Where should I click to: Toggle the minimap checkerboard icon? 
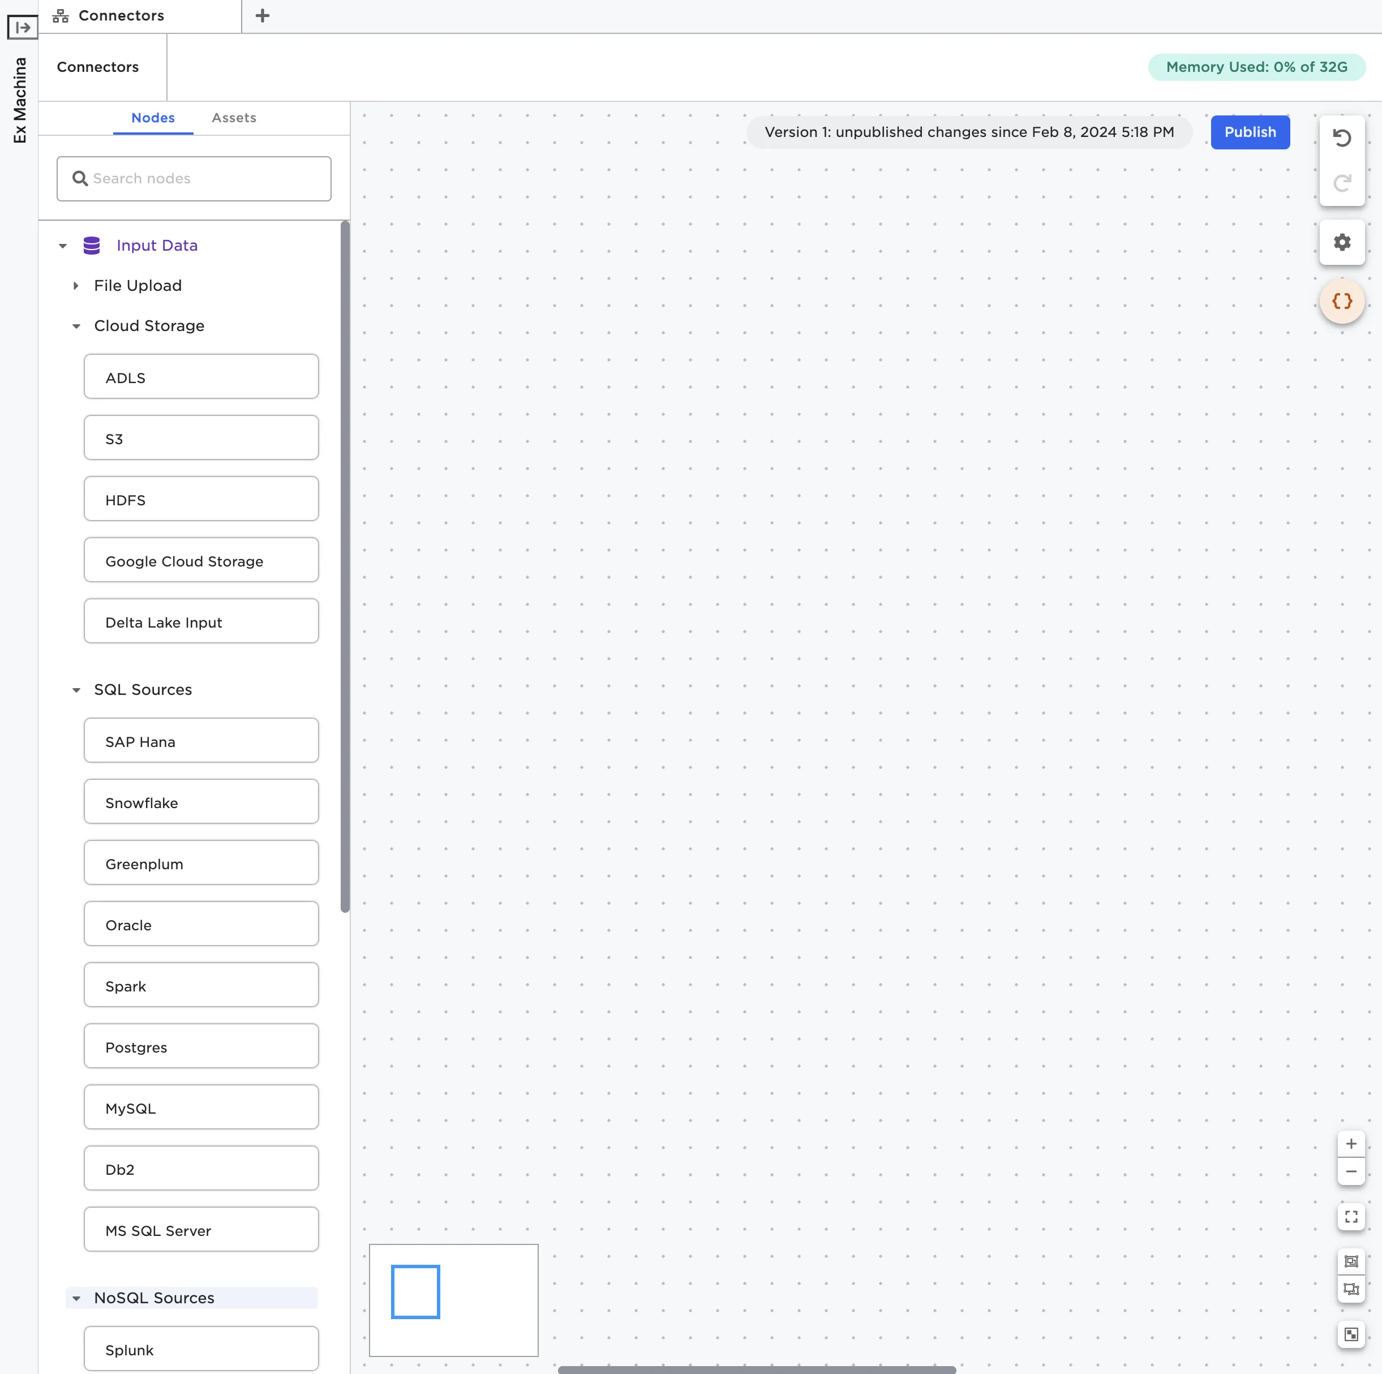[1350, 1334]
